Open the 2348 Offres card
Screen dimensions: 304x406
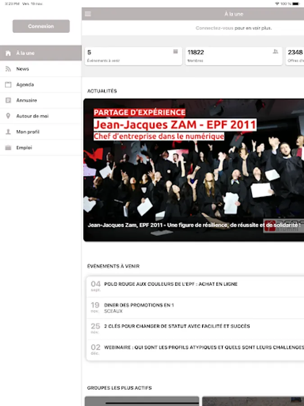(x=295, y=56)
